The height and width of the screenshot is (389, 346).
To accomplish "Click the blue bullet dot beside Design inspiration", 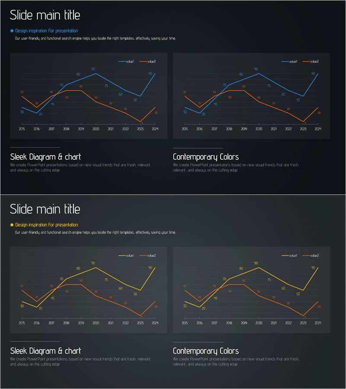I will pyautogui.click(x=12, y=31).
